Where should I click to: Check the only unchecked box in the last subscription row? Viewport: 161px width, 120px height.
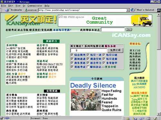(x=88, y=67)
